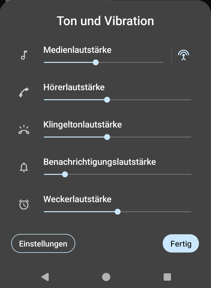This screenshot has height=288, width=211.
Task: Click the Medienlautstärke label text
Action: [x=77, y=50]
